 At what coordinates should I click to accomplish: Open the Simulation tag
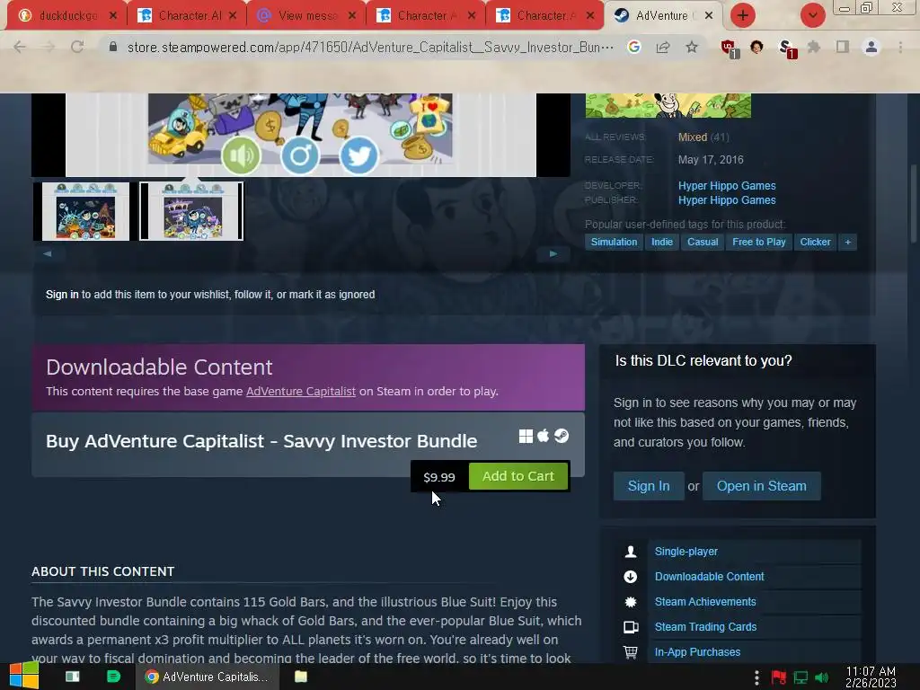point(614,242)
